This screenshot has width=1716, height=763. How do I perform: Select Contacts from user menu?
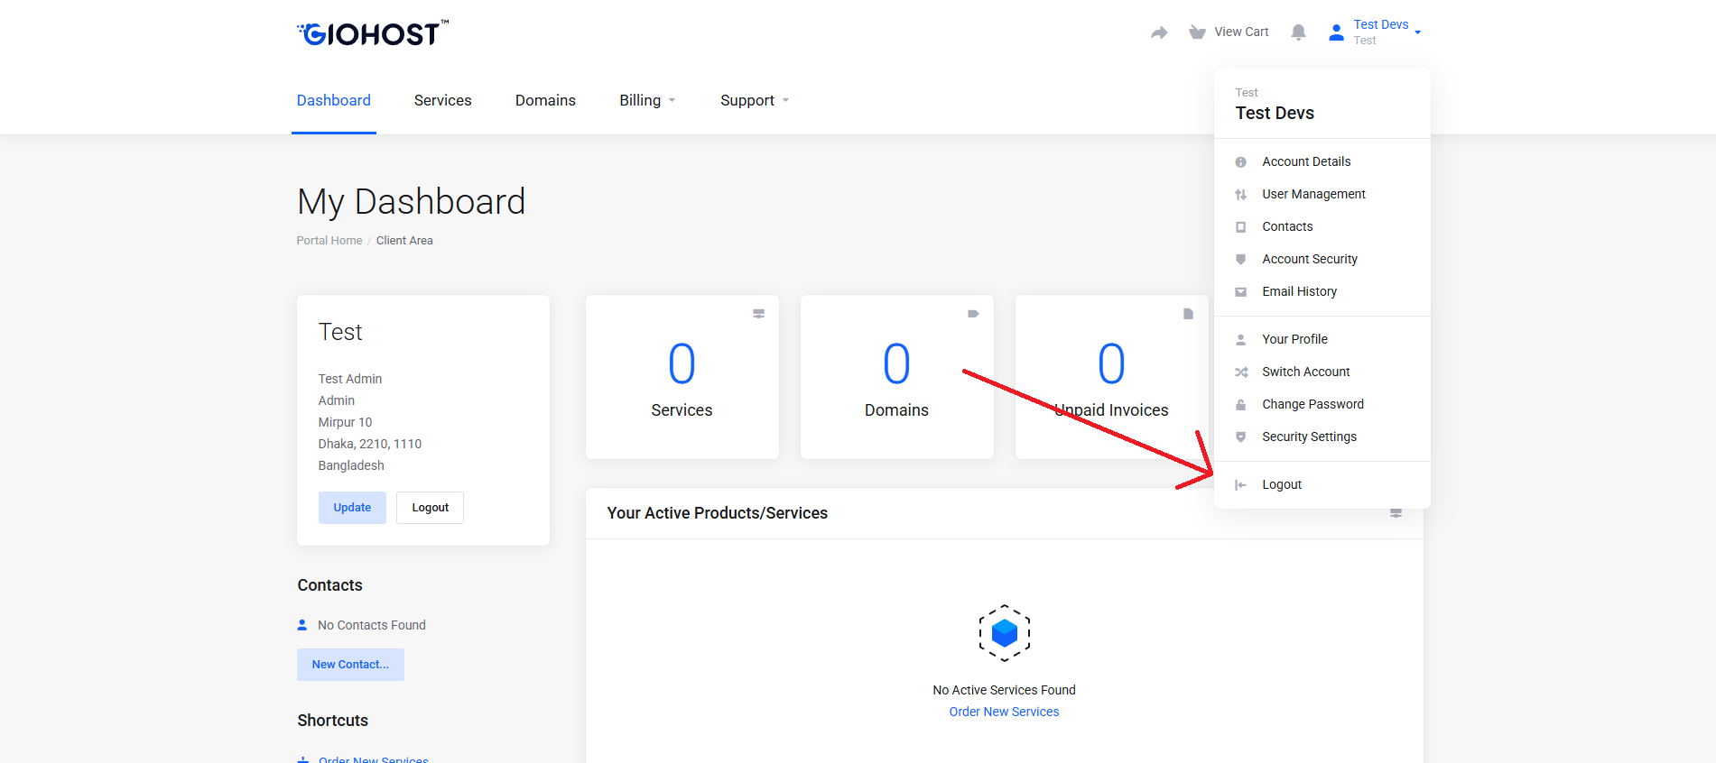1322,227
